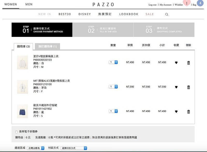Click product code P401011421902

42,109
